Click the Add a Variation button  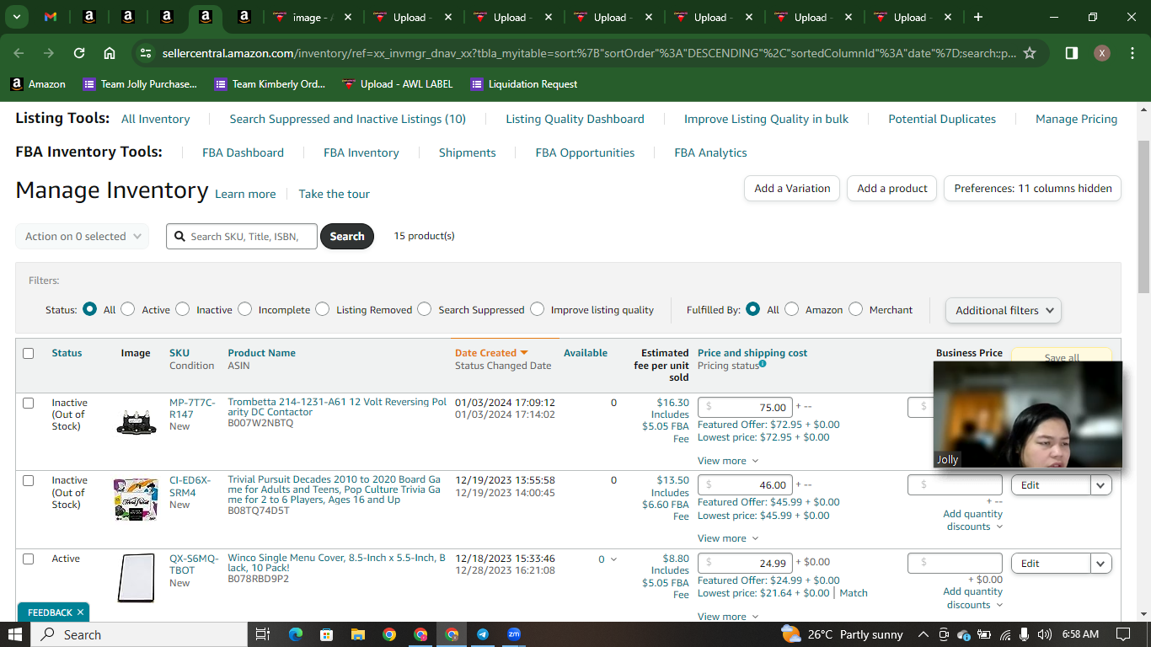(x=792, y=189)
